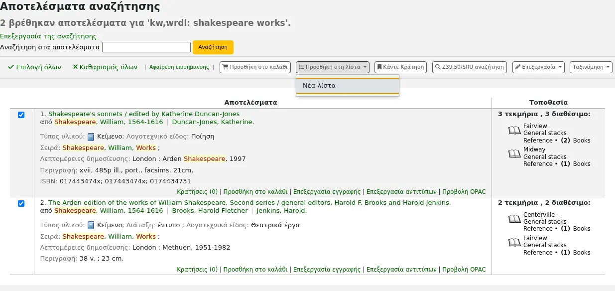The height and width of the screenshot is (291, 615).
Task: Click the cart icon in Προσθήκη στο καλάθι button
Action: (x=226, y=67)
